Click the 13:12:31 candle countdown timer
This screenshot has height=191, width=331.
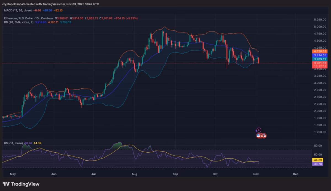click(320, 67)
